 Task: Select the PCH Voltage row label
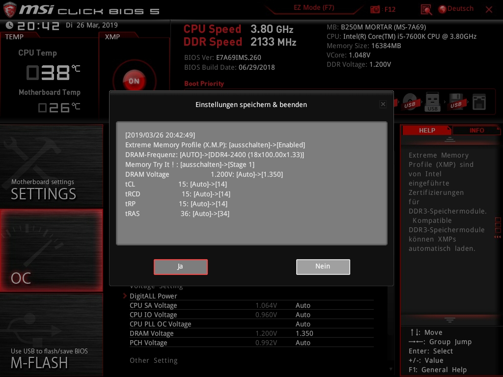tap(148, 342)
